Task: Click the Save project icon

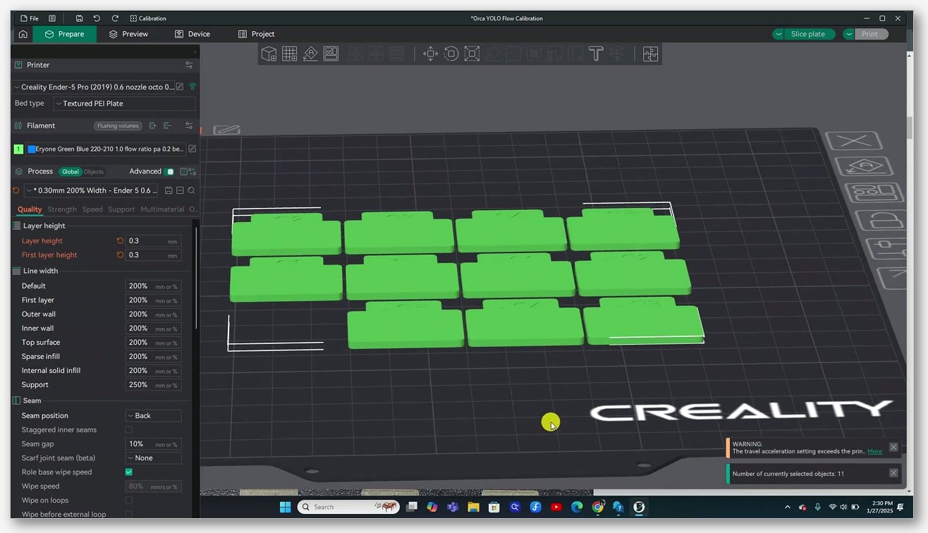Action: [x=79, y=18]
